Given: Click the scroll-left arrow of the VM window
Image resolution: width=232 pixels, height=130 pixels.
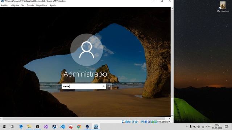Looking at the screenshot, I should [1, 118].
